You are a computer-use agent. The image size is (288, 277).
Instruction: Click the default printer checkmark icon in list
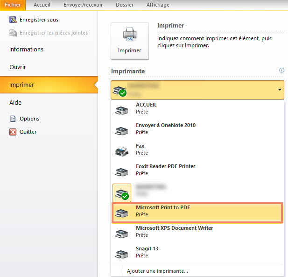122,193
